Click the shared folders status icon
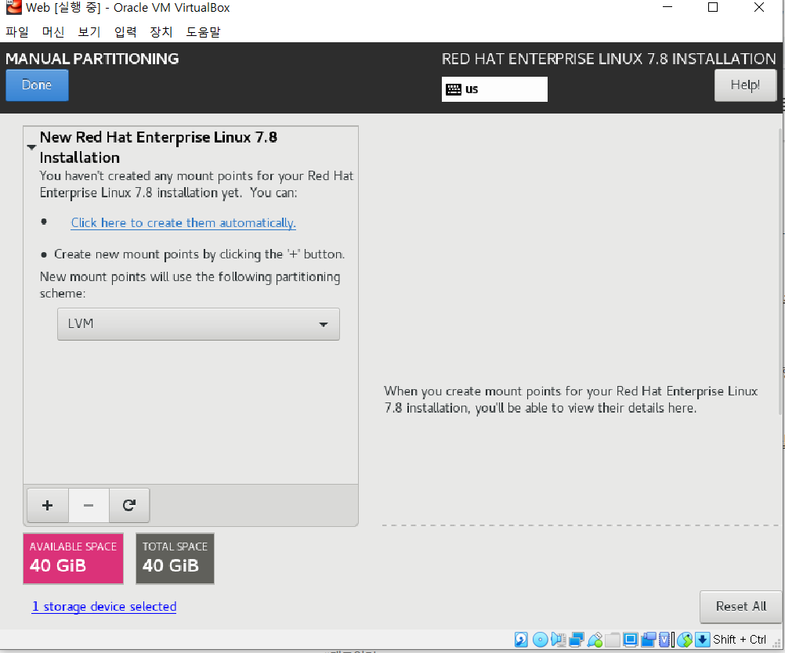 (613, 640)
